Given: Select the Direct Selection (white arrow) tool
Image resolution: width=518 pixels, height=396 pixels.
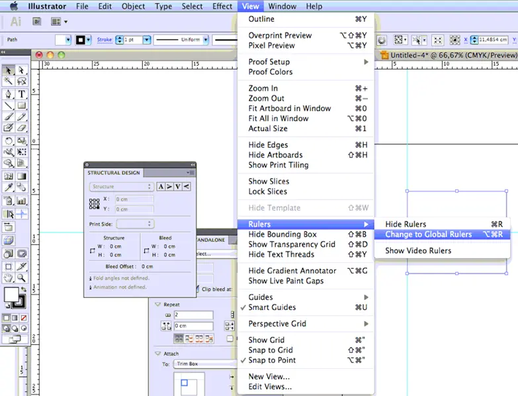Looking at the screenshot, I should pos(21,70).
